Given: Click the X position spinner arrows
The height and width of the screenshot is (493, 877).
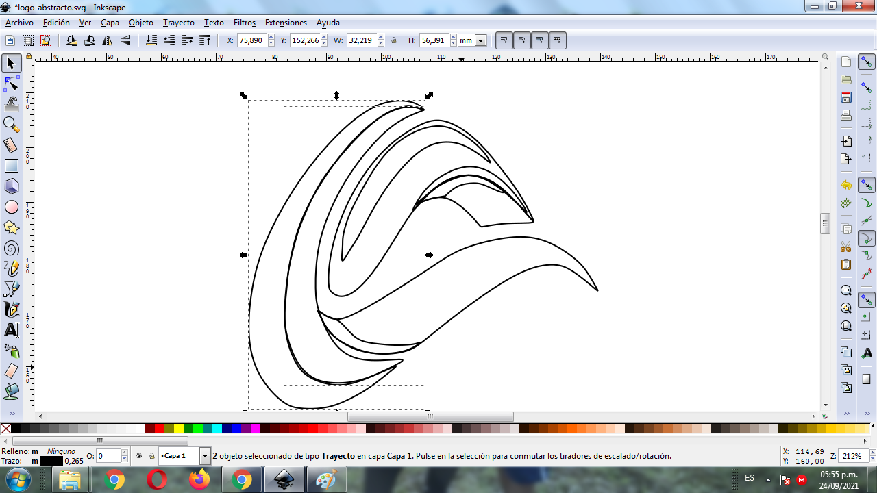Looking at the screenshot, I should pos(272,40).
